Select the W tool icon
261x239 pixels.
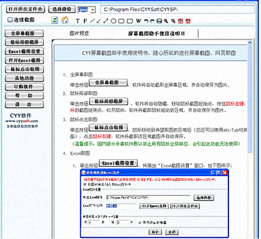click(x=138, y=21)
